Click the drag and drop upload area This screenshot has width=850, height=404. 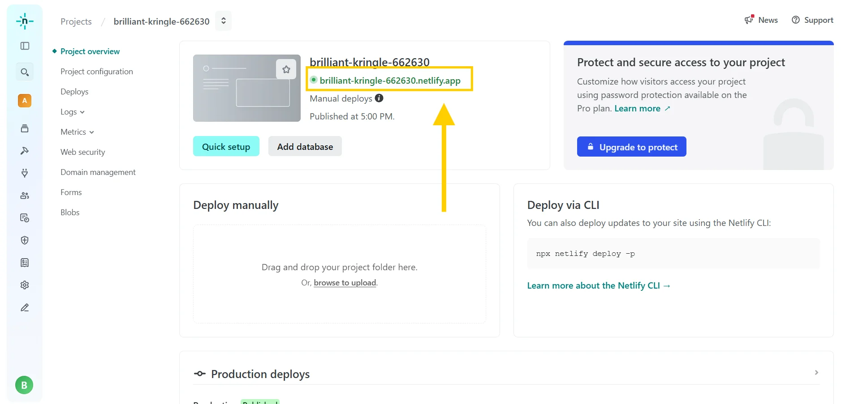(x=340, y=274)
